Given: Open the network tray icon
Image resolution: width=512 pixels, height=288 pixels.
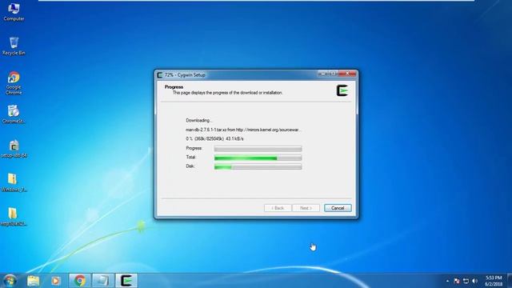Looking at the screenshot, I should coord(466,281).
